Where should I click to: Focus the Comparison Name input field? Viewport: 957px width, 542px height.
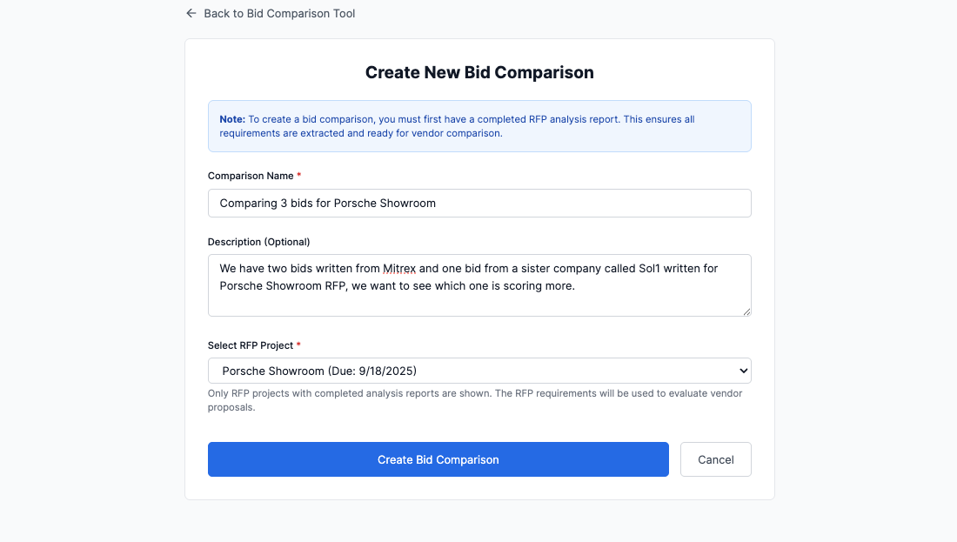click(x=479, y=203)
